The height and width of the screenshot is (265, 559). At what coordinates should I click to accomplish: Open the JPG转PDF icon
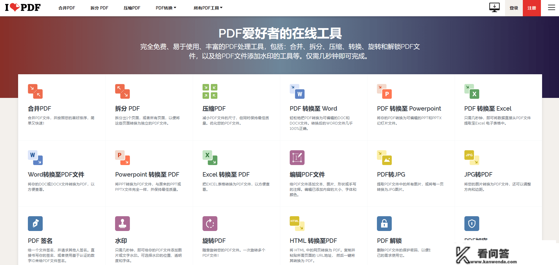[472, 158]
